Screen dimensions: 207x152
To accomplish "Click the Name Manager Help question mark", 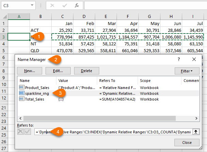I will coord(179,59).
